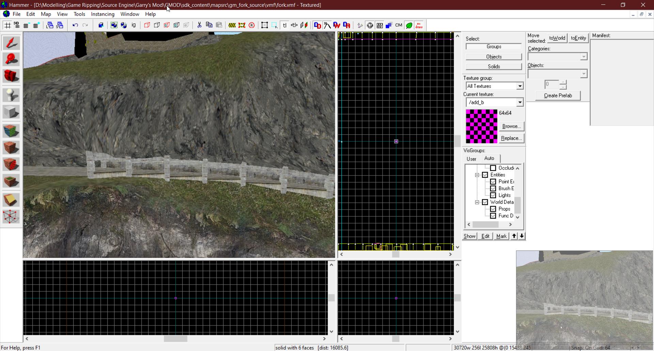Click the pink checkered texture swatch
The height and width of the screenshot is (351, 654).
point(481,126)
